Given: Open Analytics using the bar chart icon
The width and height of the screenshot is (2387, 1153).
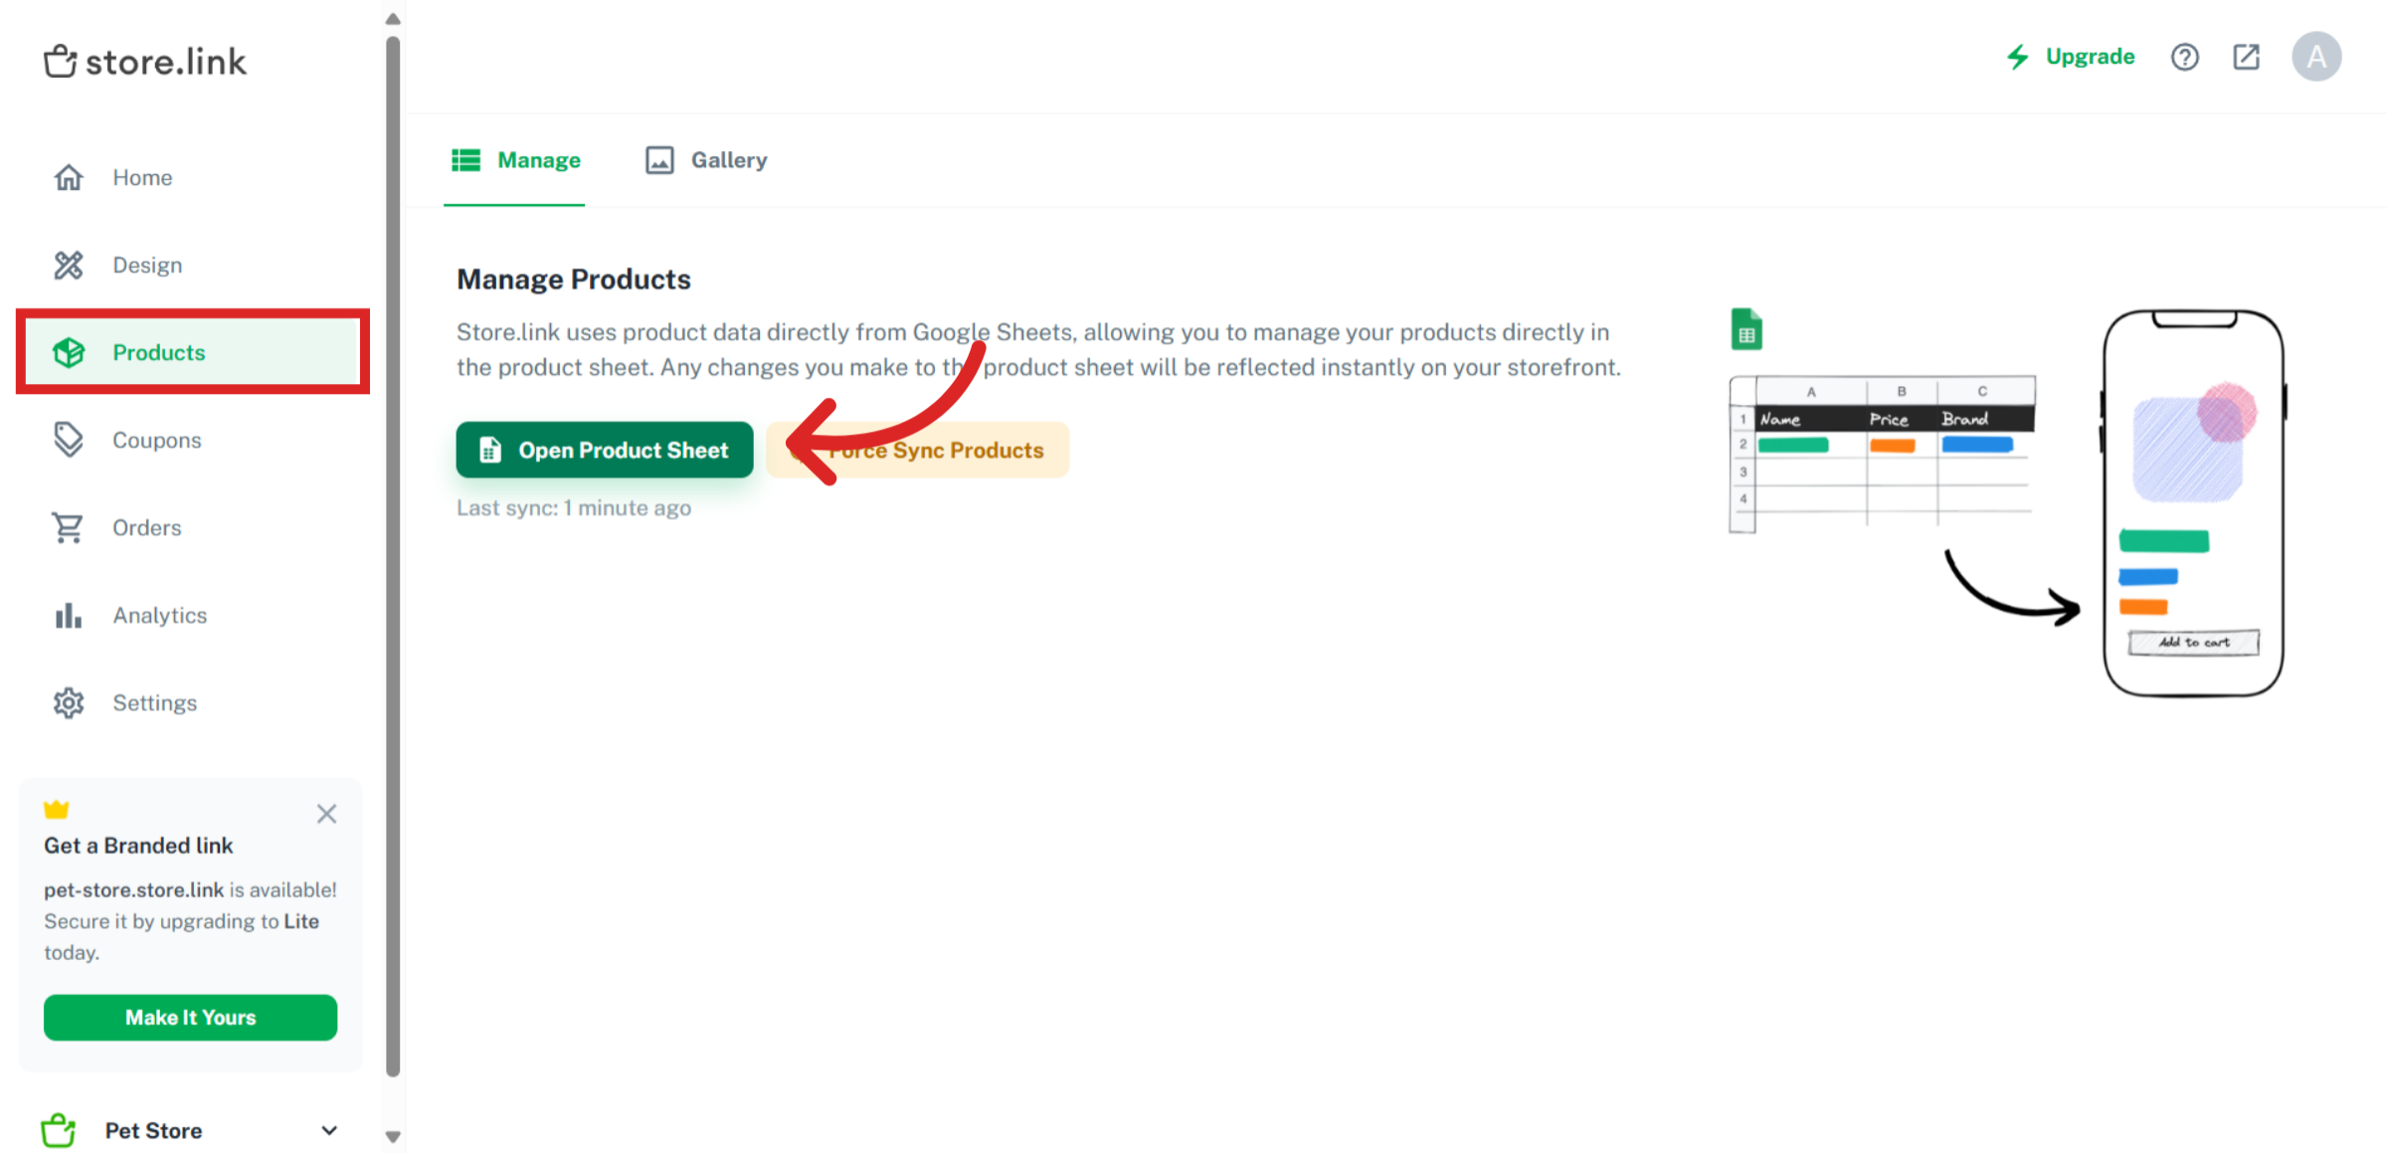Looking at the screenshot, I should (x=69, y=615).
